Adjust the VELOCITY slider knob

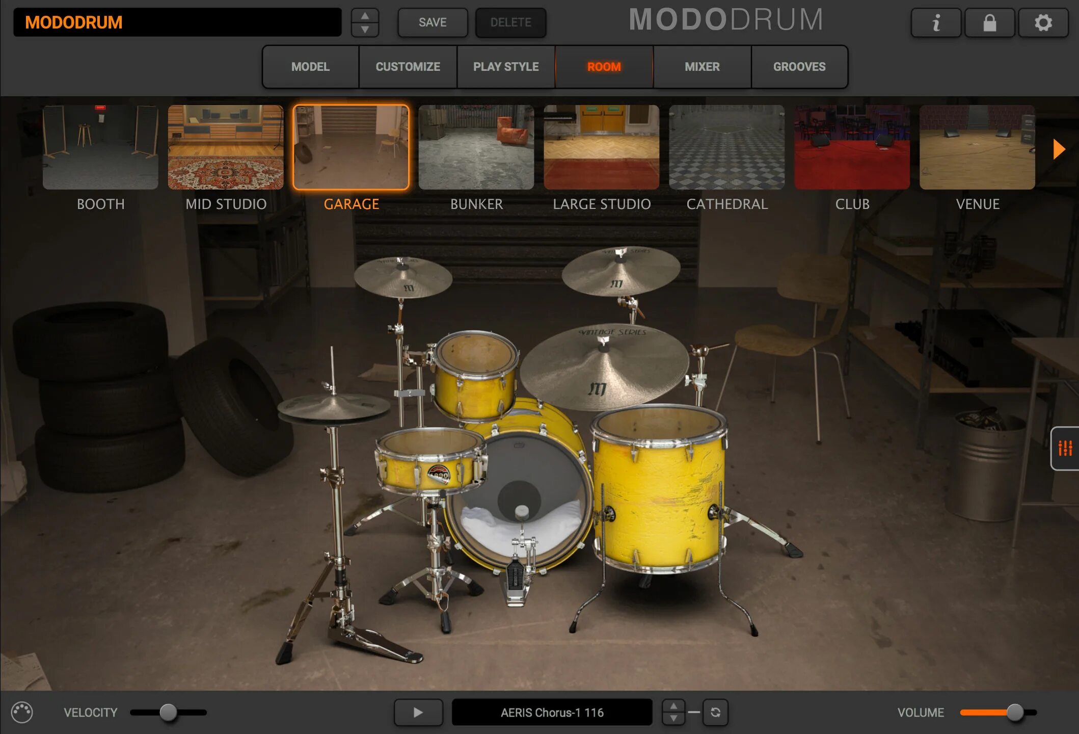point(168,712)
